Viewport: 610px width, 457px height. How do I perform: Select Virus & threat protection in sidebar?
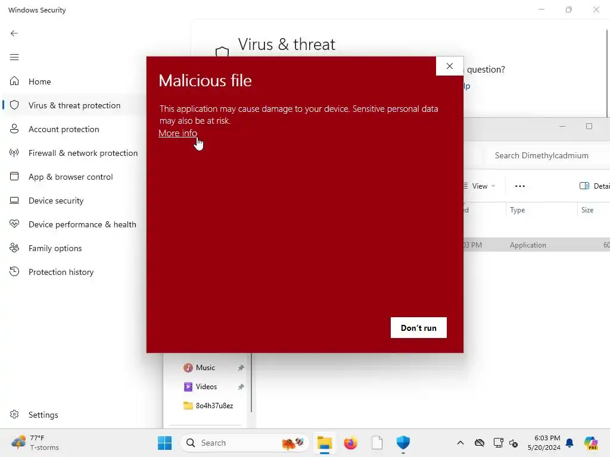74,105
